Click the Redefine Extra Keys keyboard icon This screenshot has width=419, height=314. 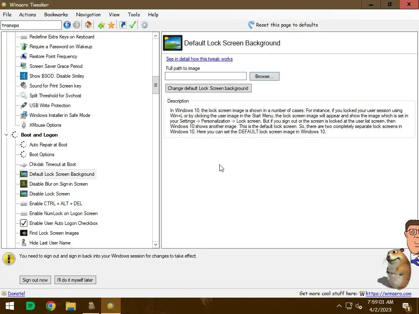24,37
